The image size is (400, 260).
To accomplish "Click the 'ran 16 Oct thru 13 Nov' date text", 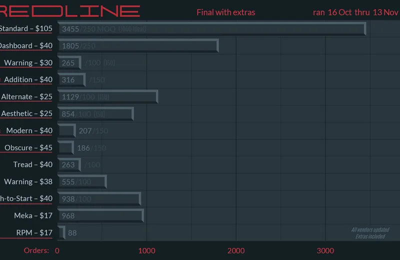I will [x=355, y=12].
